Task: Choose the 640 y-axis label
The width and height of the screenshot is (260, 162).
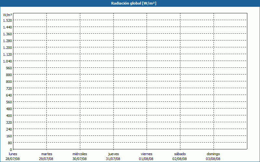Action: point(9,95)
